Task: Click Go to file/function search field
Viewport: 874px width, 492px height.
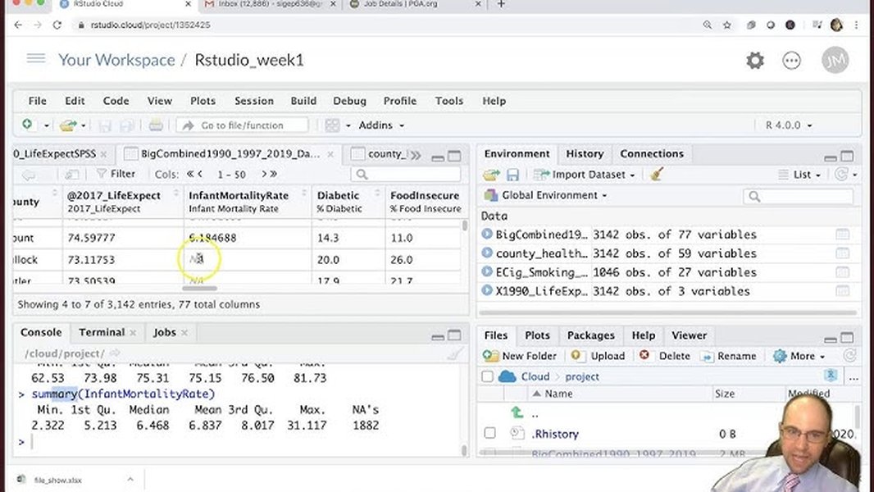Action: pos(242,125)
